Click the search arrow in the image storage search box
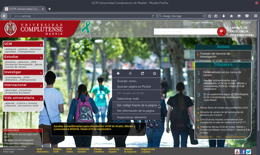Image resolution: width=260 pixels, height=155 pixels. pyautogui.click(x=203, y=16)
